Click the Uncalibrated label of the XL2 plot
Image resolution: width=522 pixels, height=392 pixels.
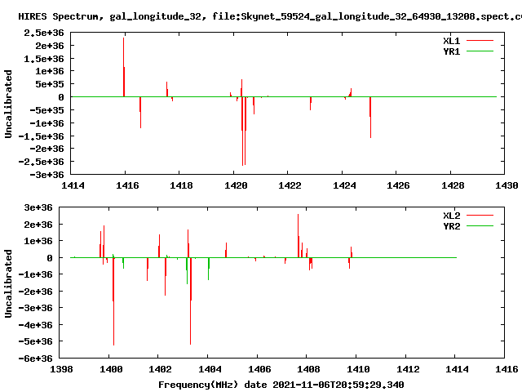pyautogui.click(x=8, y=283)
